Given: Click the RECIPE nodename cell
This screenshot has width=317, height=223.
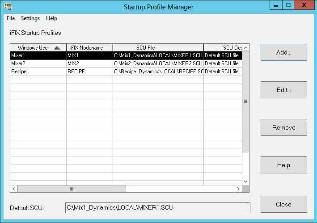Looking at the screenshot, I should point(89,72).
